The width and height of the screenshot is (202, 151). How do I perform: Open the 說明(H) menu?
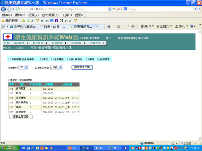click(x=80, y=15)
